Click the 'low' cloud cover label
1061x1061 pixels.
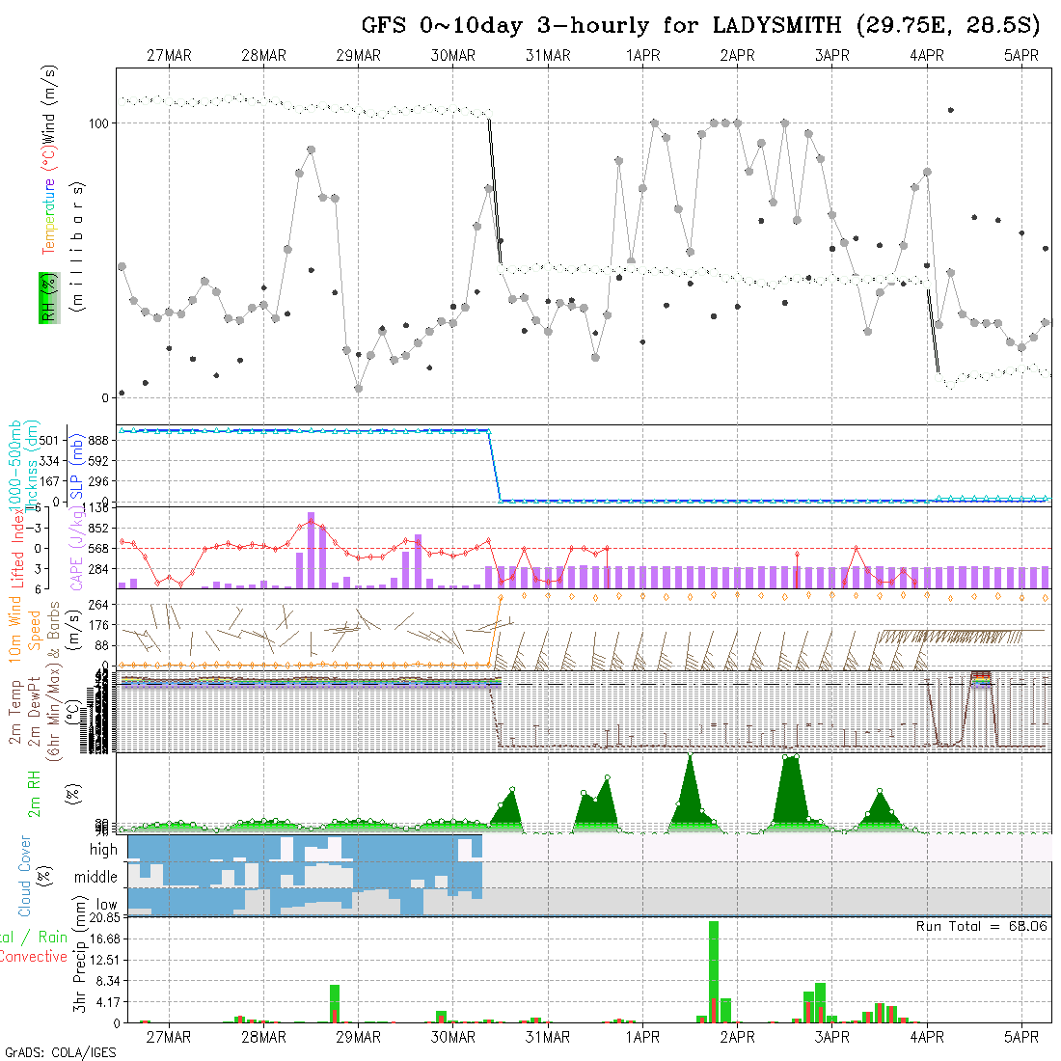pos(106,905)
